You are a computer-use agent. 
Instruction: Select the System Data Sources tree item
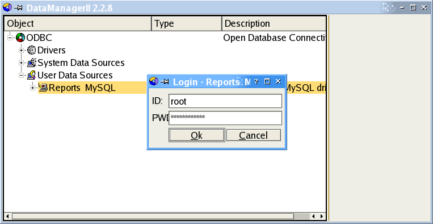pos(81,63)
